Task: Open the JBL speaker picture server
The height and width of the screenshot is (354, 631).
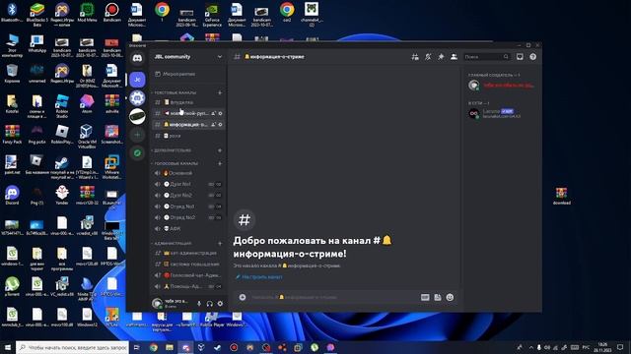Action: pos(137,116)
